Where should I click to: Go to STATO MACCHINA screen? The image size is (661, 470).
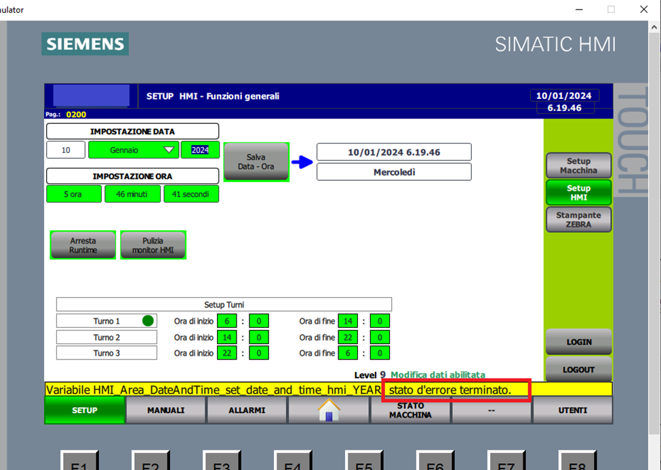410,410
